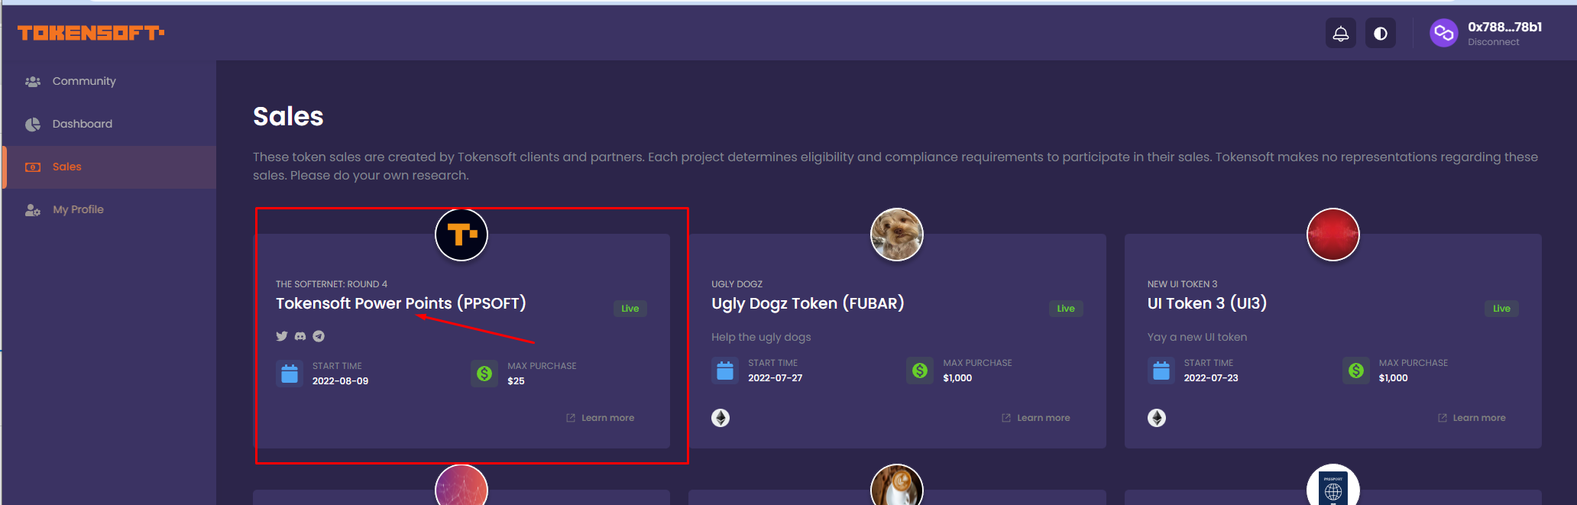Click Learn more on UI3 card
Image resolution: width=1577 pixels, height=505 pixels.
pyautogui.click(x=1472, y=418)
